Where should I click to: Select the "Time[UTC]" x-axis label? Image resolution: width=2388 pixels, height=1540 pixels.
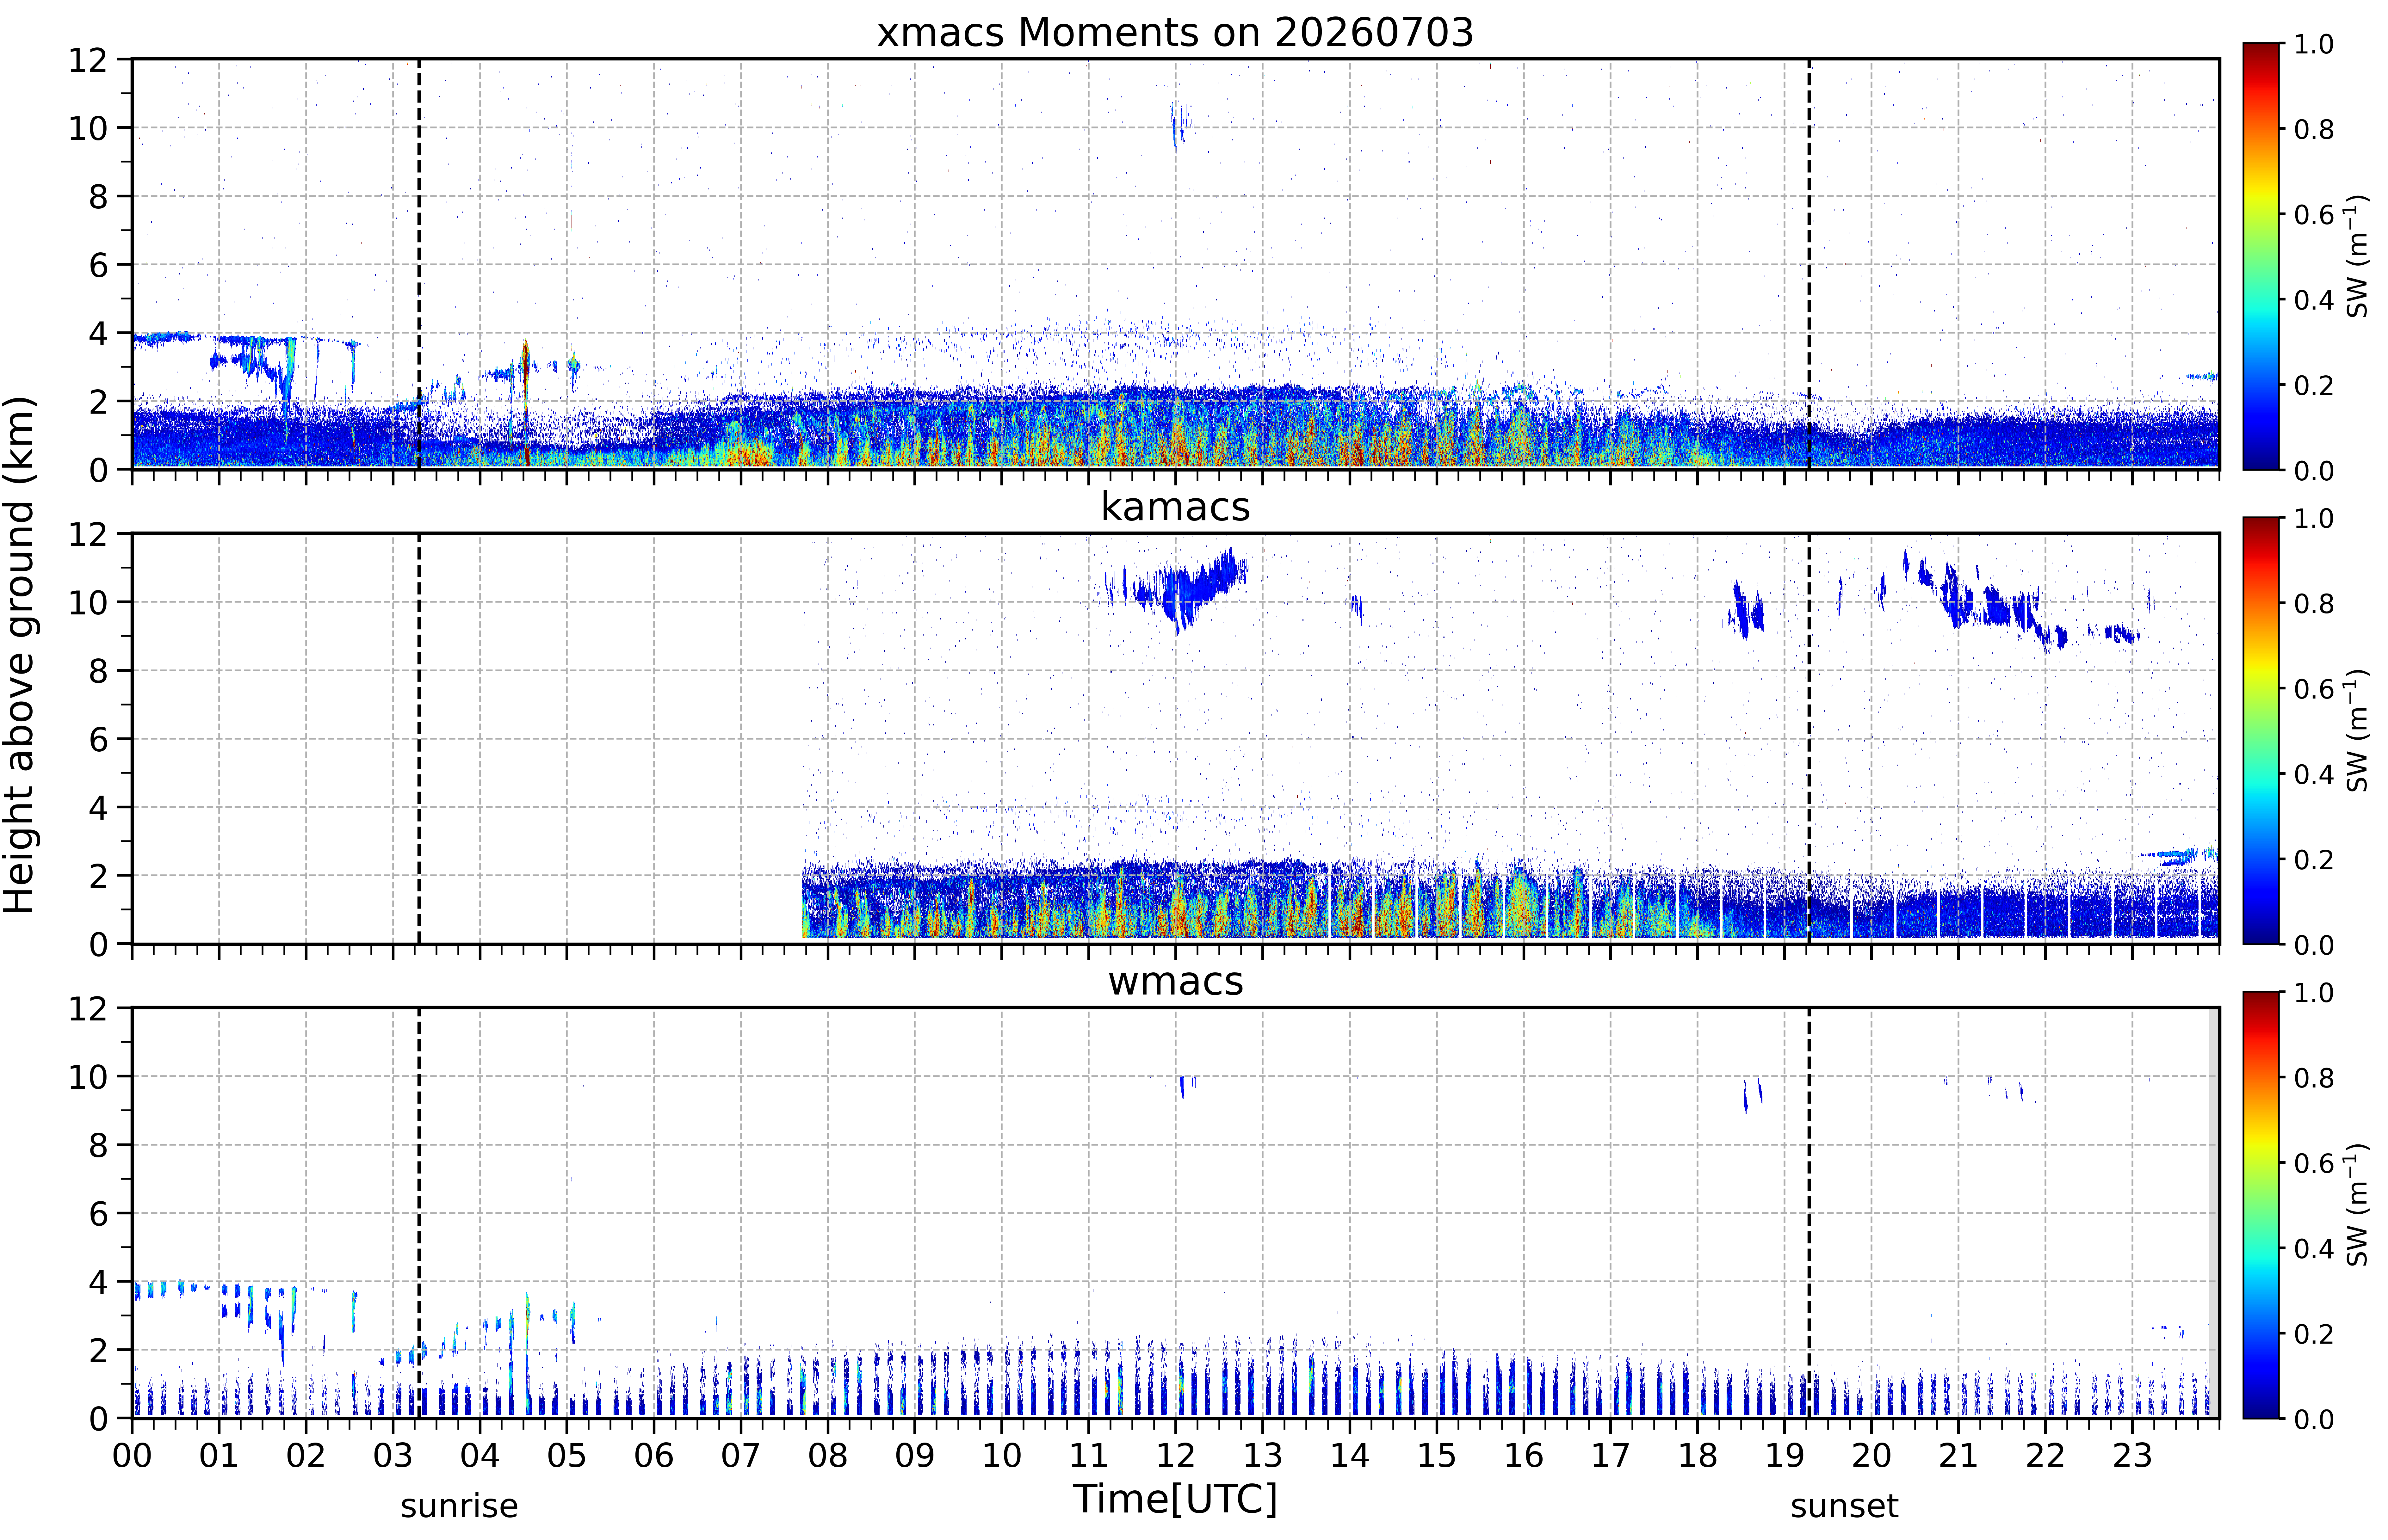1175,1499
